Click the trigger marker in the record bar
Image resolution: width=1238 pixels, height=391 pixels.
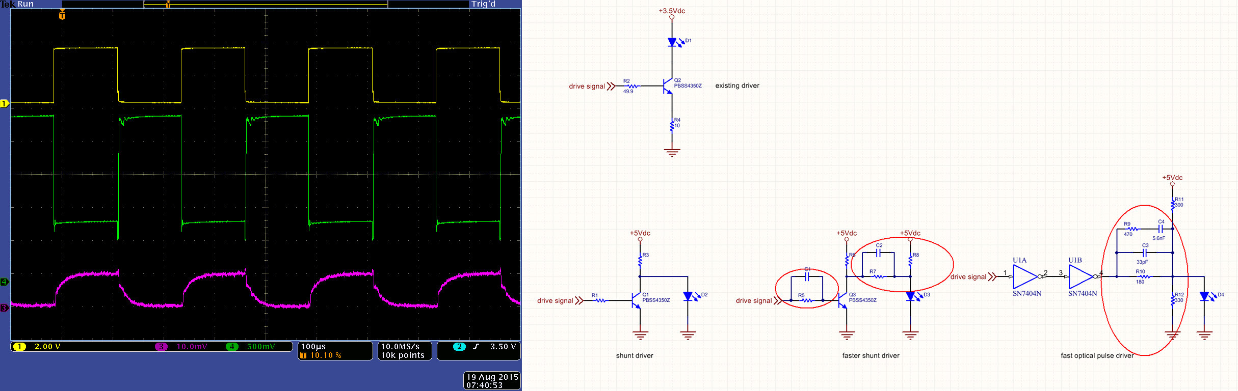[168, 5]
